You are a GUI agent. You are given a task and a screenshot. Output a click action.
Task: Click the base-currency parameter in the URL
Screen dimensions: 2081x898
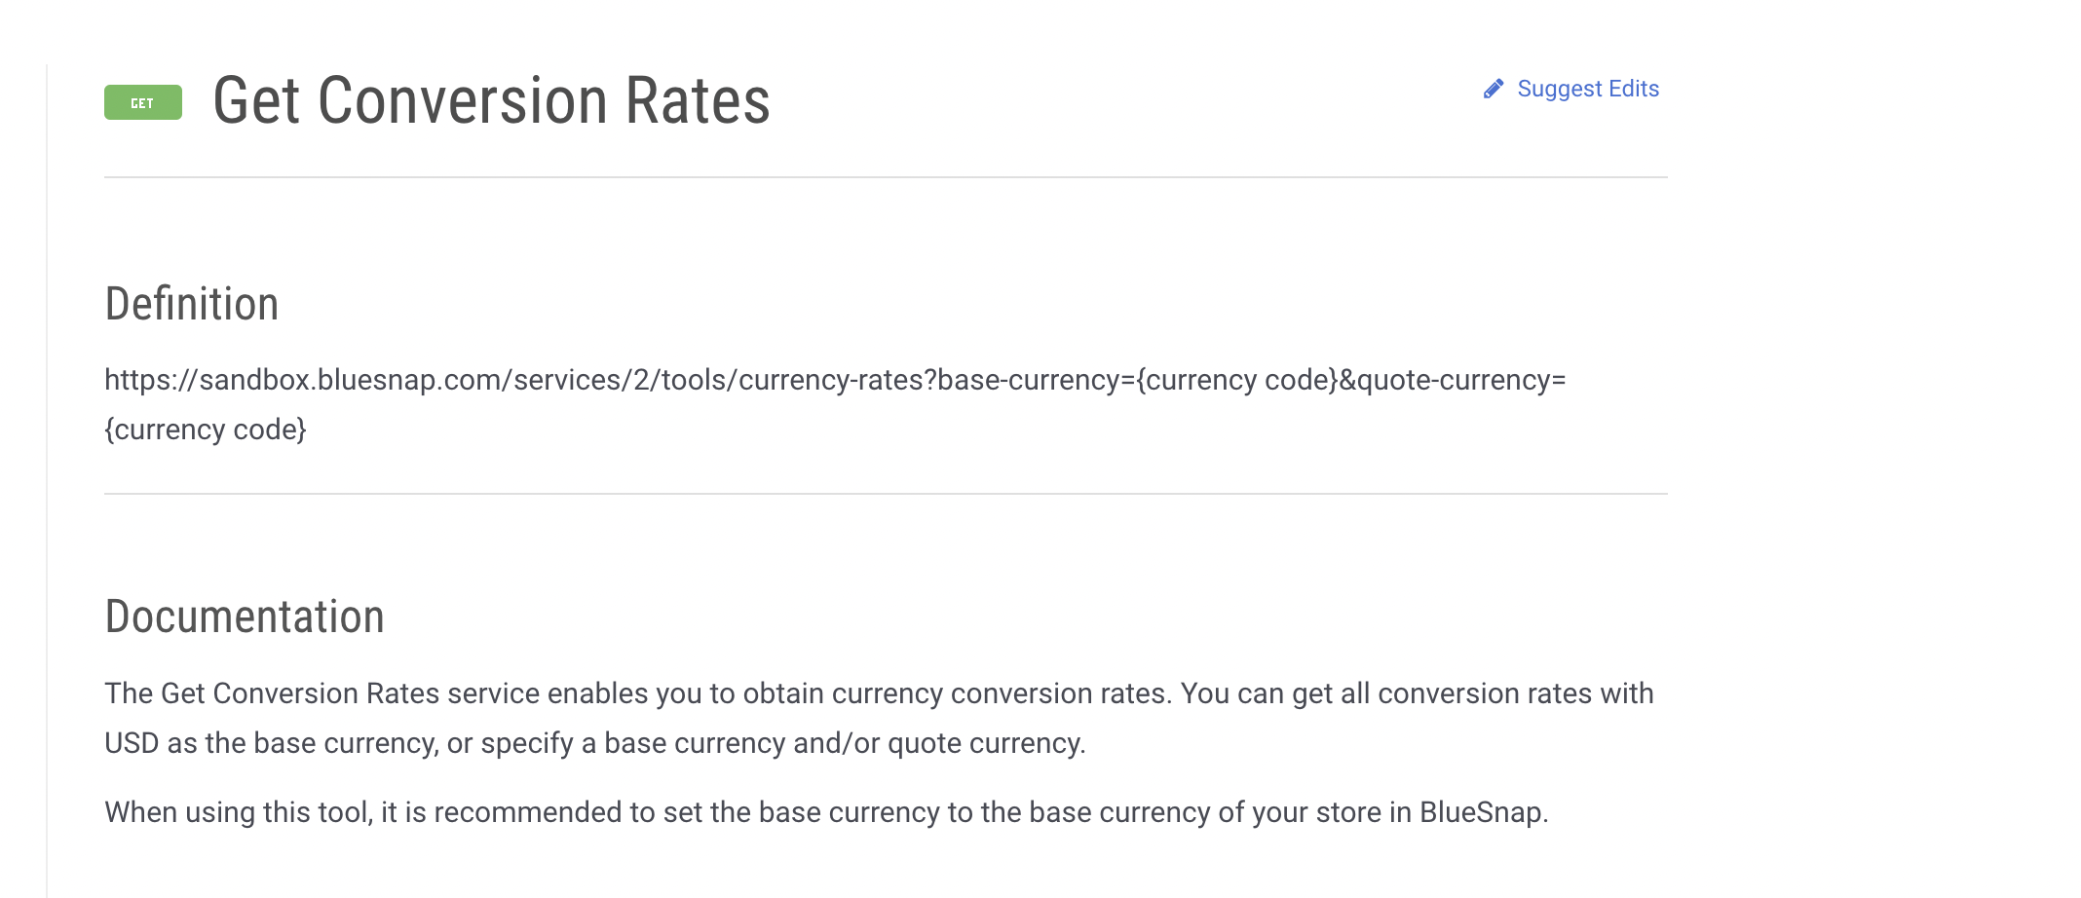(x=1033, y=380)
